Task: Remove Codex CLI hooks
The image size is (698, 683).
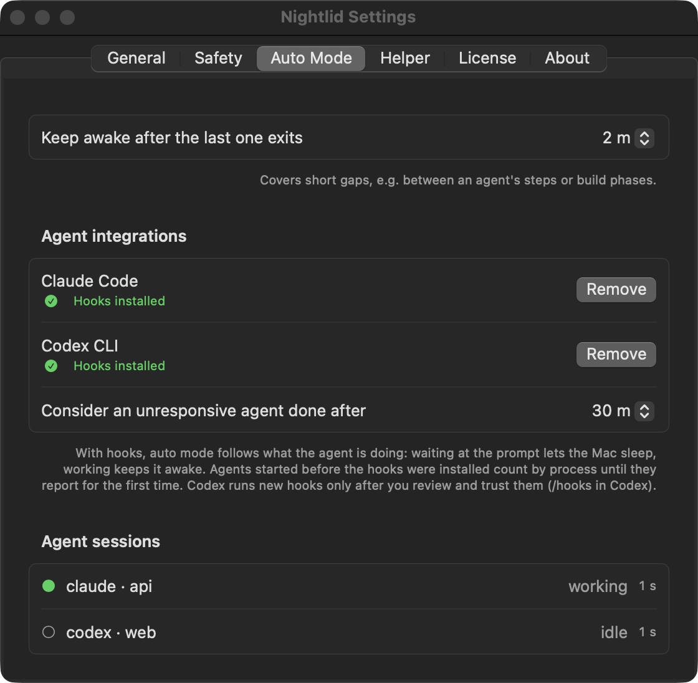Action: tap(616, 355)
